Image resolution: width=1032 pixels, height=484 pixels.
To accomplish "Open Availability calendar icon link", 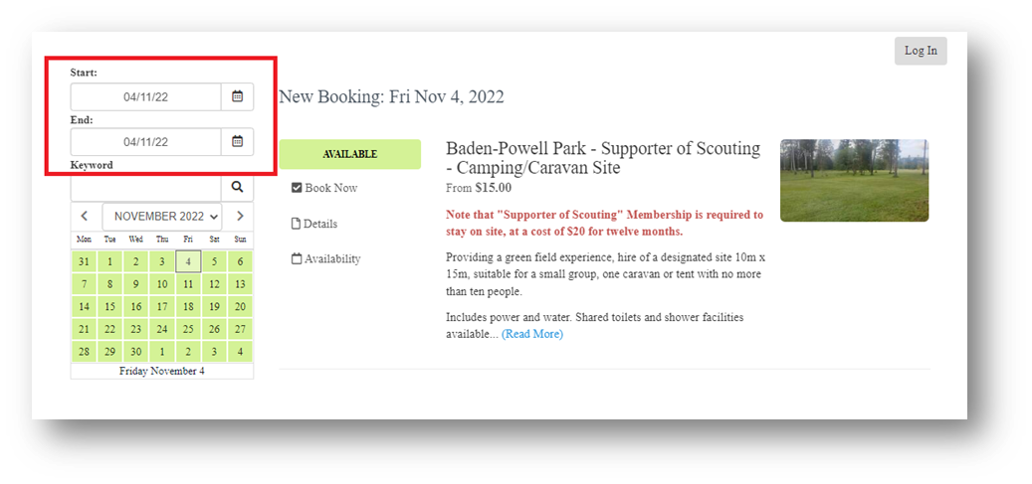I will tap(297, 259).
